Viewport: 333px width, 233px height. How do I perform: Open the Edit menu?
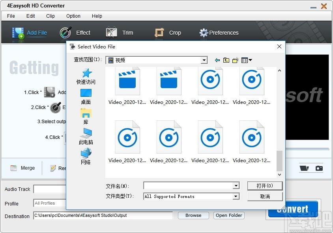(31, 16)
